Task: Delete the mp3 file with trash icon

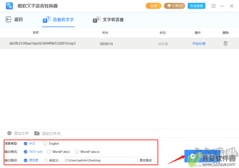Action: point(225,43)
